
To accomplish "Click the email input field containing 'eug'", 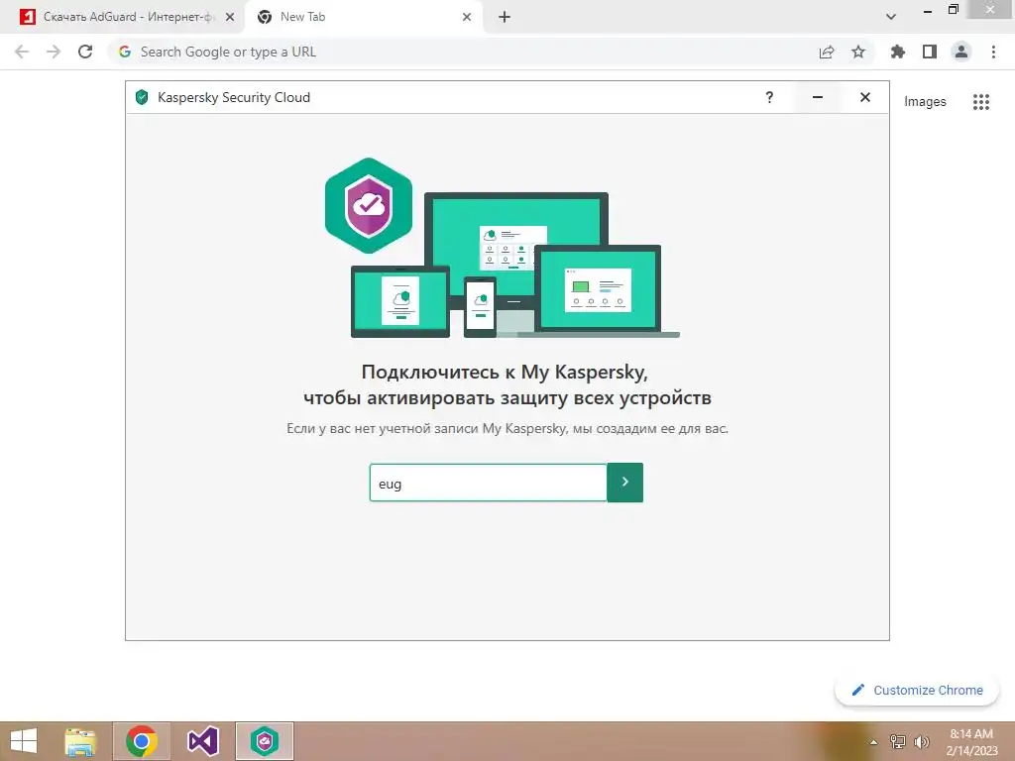I will point(488,483).
